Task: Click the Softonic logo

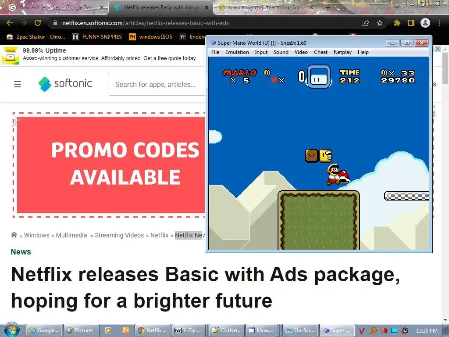Action: point(65,84)
